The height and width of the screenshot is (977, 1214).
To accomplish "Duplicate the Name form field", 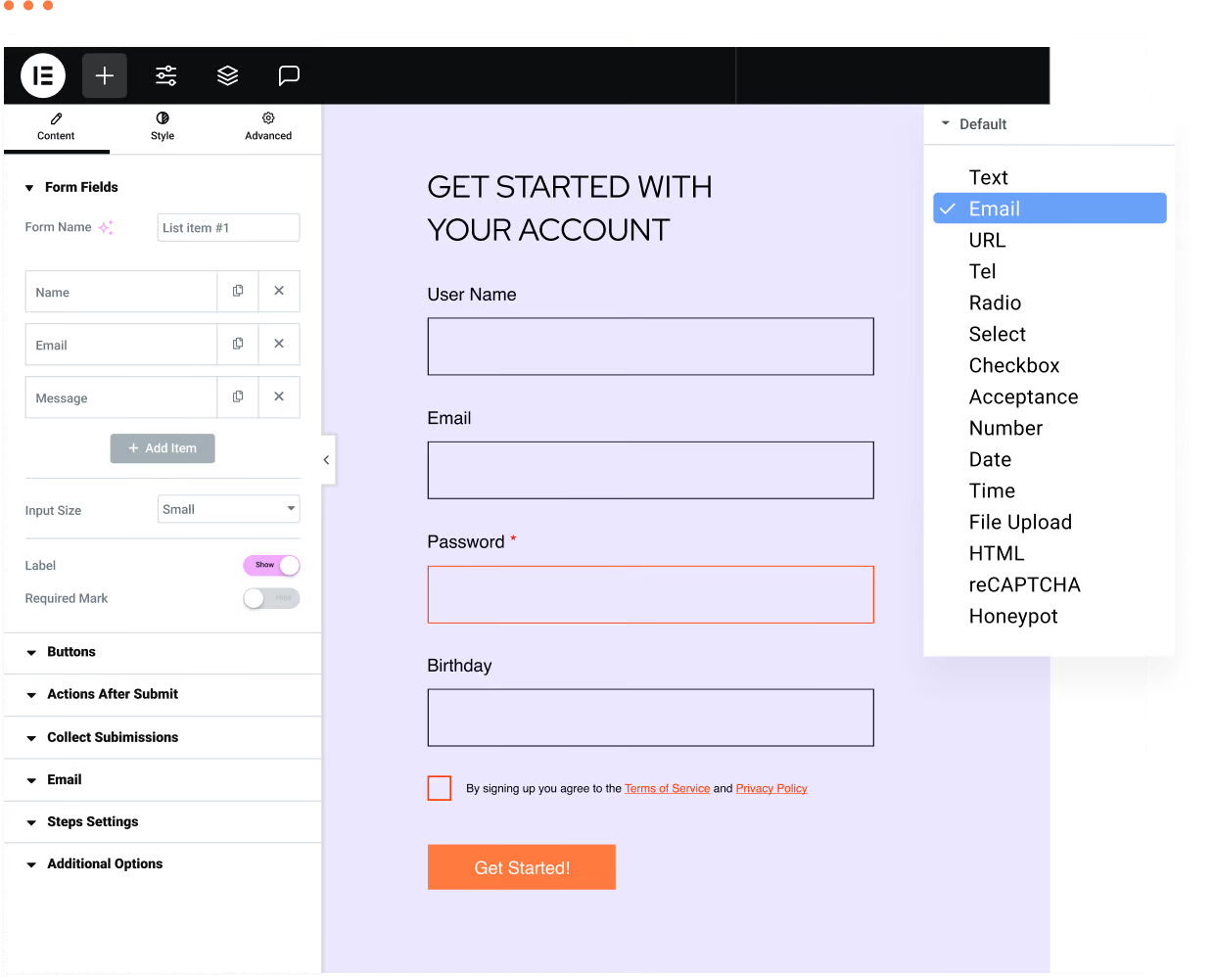I will 238,291.
